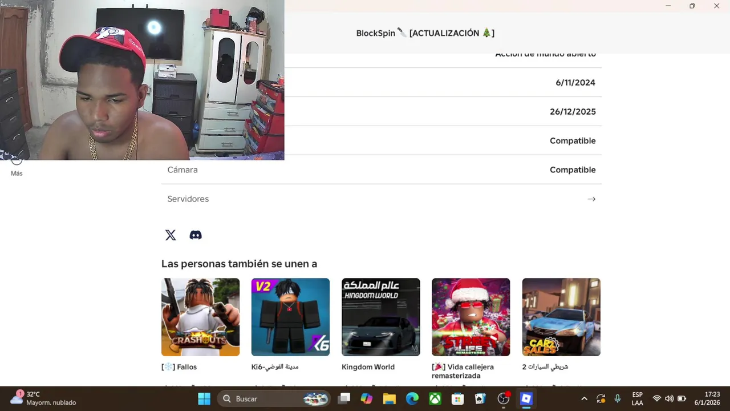Screen dimensions: 730x411
Task: Click the ESP LAA language indicator
Action: click(x=637, y=398)
